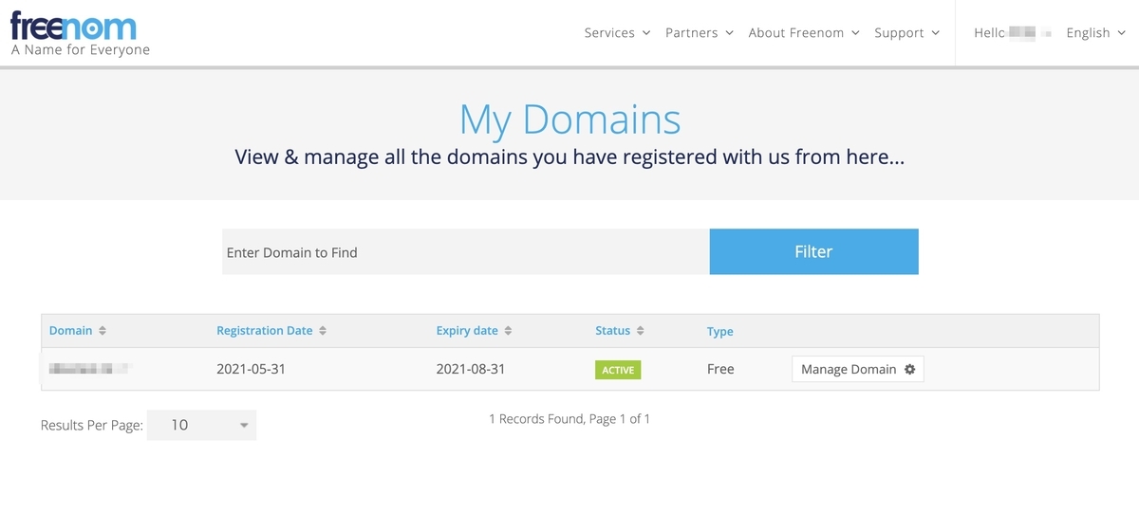
Task: Sort by Registration Date column
Action: (271, 331)
